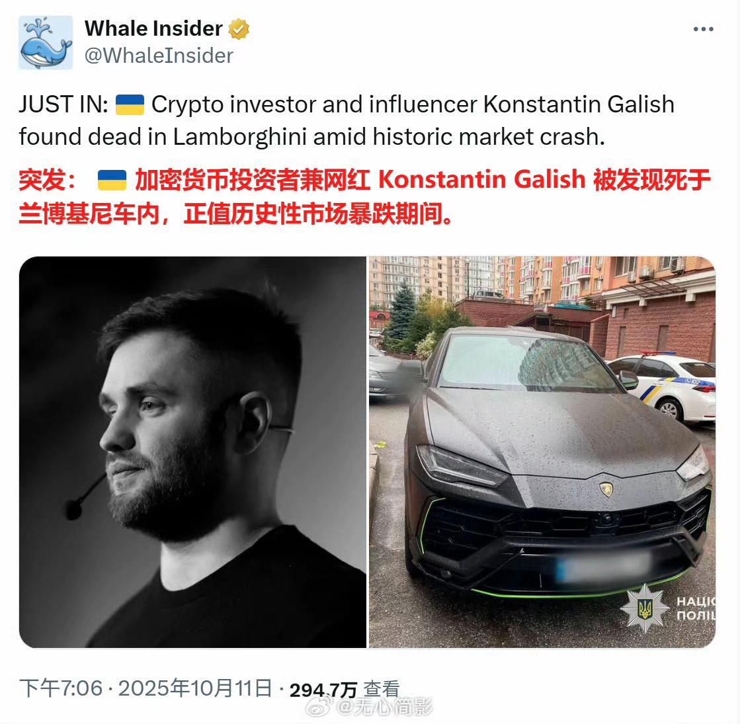This screenshot has height=724, width=740.
Task: Open the black-and-white portrait photo
Action: [x=192, y=452]
